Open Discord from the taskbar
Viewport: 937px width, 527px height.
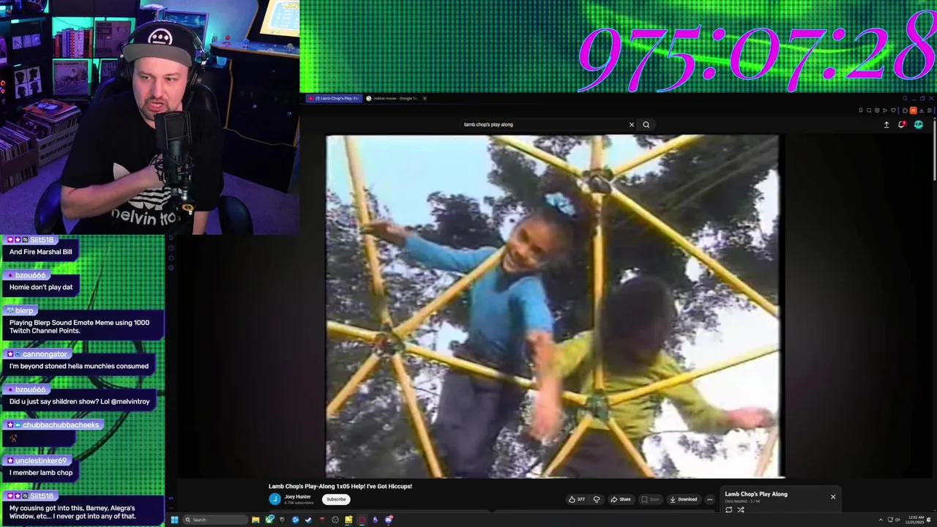(x=389, y=520)
